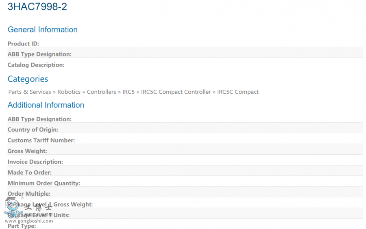Viewport: 366px width, 229px height.
Task: Click the www.gongboshi.com watermark text
Action: [29, 221]
